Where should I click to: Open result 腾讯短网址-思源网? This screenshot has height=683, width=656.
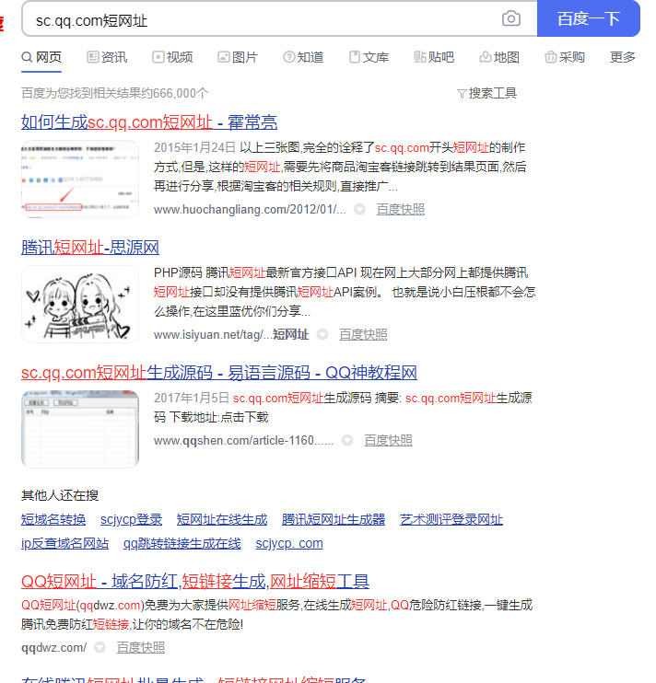[x=89, y=248]
